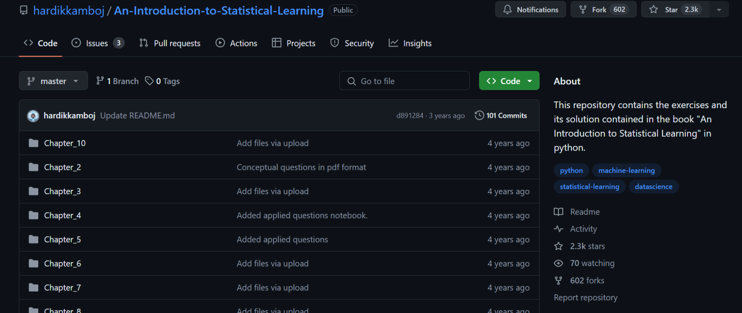Click the watching eye icon

558,263
